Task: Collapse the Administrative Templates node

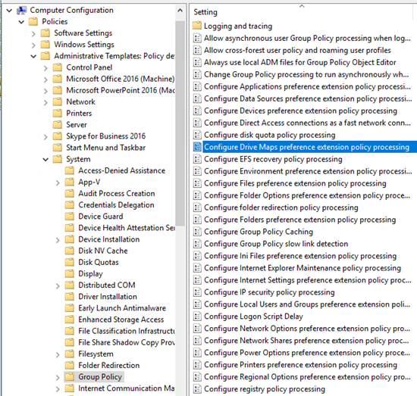Action: (33, 56)
